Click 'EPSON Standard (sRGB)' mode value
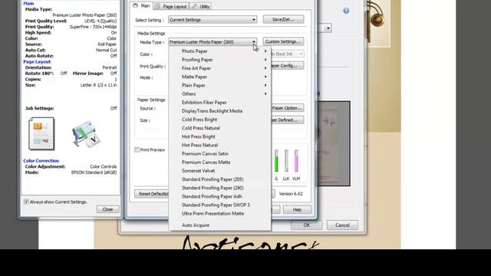This screenshot has width=491, height=276. tap(94, 172)
